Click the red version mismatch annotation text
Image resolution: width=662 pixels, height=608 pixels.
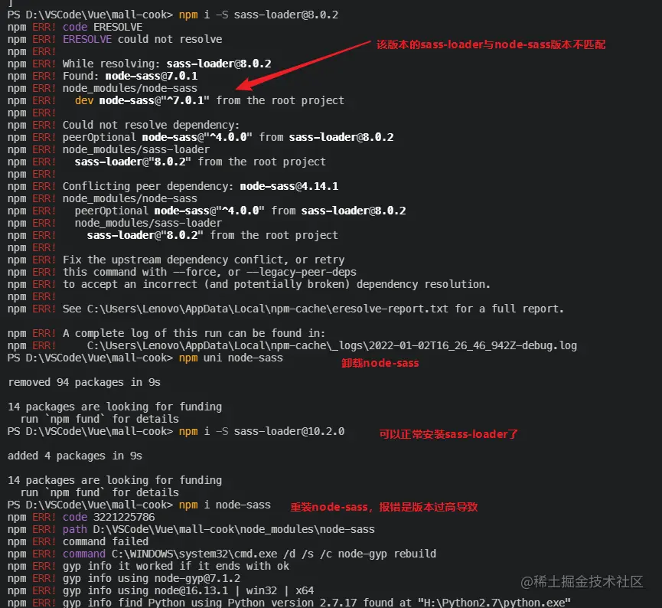click(491, 44)
